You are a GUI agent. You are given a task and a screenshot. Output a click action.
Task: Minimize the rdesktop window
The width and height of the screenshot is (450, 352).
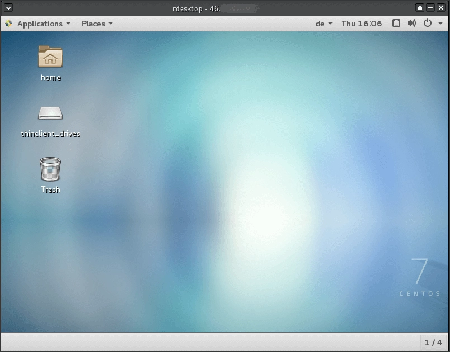point(430,8)
